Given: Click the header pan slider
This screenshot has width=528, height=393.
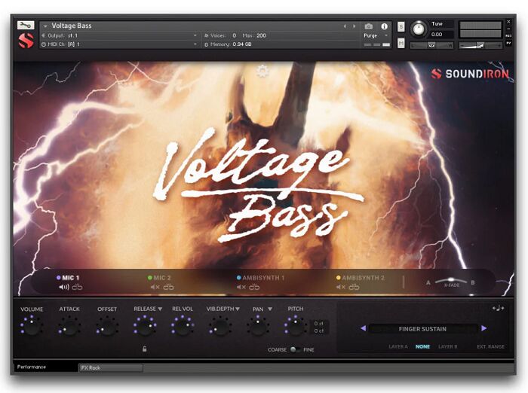Looking at the screenshot, I should coord(431,45).
